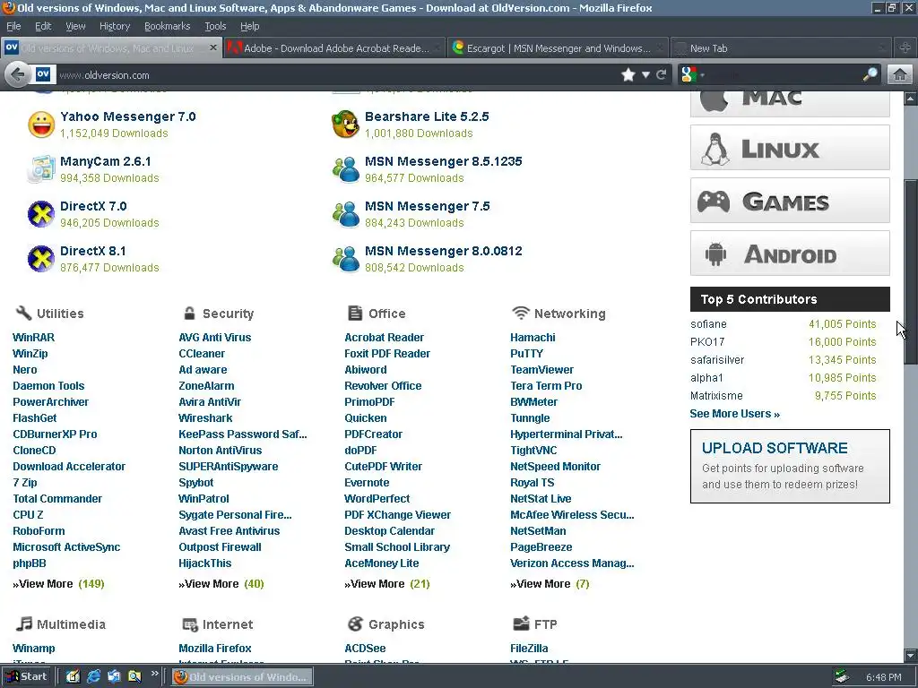Click the Internet category icon
This screenshot has width=918, height=688.
(x=190, y=624)
